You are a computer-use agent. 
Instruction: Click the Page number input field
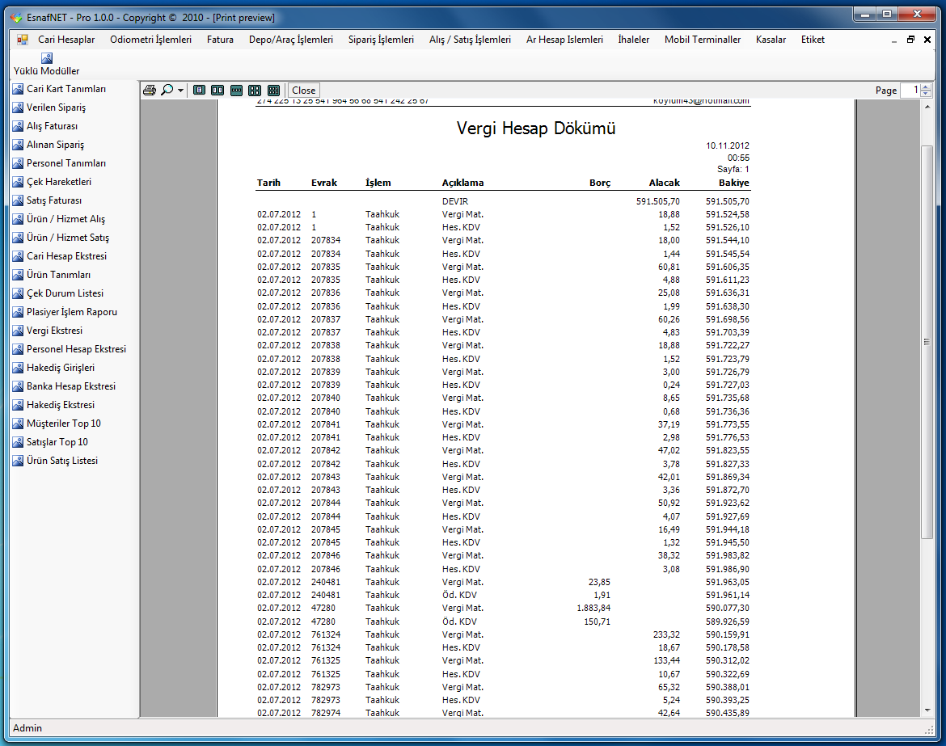coord(910,91)
